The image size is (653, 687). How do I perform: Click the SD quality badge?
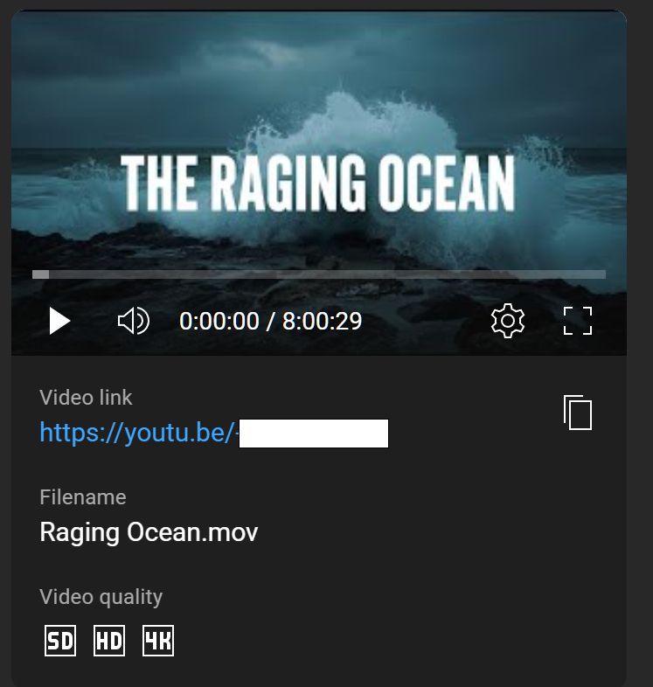coord(60,641)
